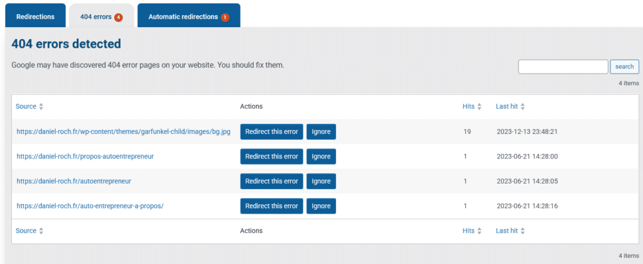Screen dimensions: 643x264
Task: Click footer Hits column sort icon
Action: (x=479, y=231)
